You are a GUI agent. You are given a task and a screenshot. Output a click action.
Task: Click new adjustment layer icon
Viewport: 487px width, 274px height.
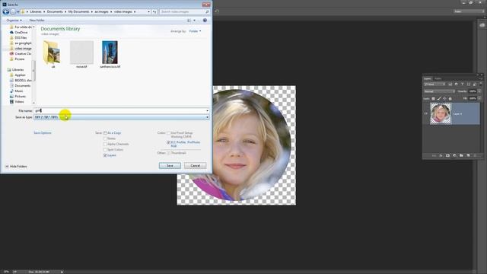pos(454,155)
